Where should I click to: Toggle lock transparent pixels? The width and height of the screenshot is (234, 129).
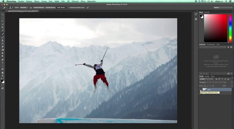tap(205, 86)
